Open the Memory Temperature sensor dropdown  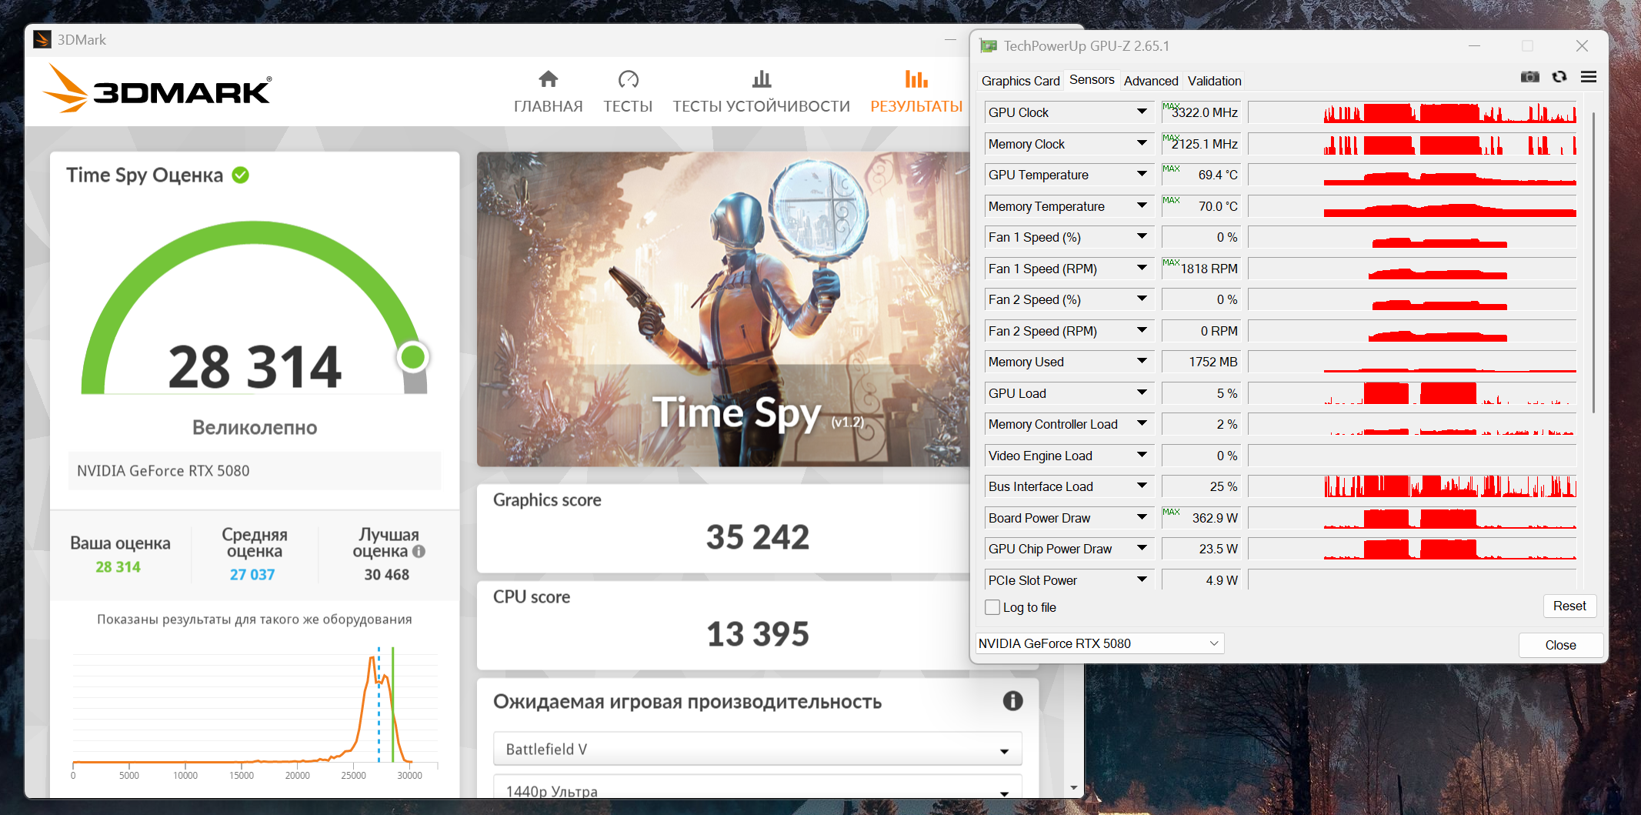pos(1142,206)
